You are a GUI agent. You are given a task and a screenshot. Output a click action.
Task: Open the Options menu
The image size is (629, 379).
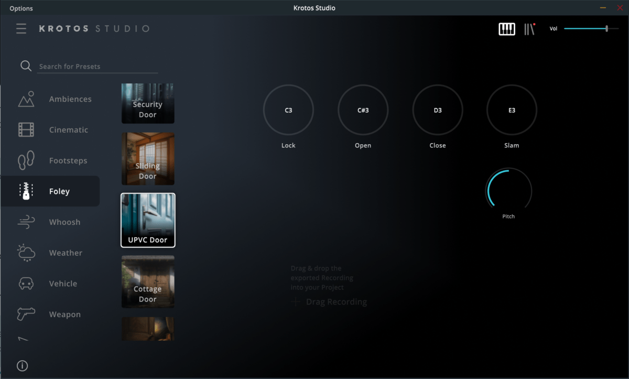(21, 8)
